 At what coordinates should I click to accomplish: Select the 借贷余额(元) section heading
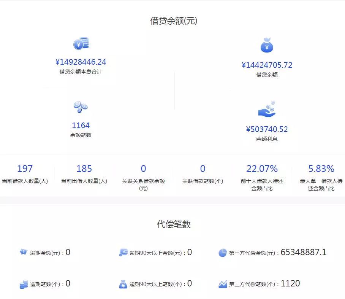click(174, 21)
